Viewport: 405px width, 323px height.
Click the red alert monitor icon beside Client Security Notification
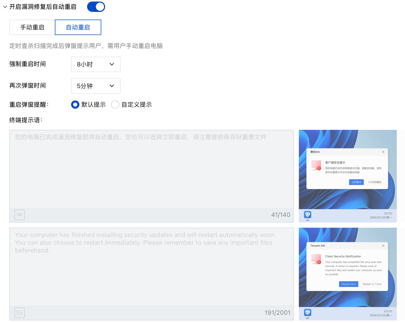point(316,259)
